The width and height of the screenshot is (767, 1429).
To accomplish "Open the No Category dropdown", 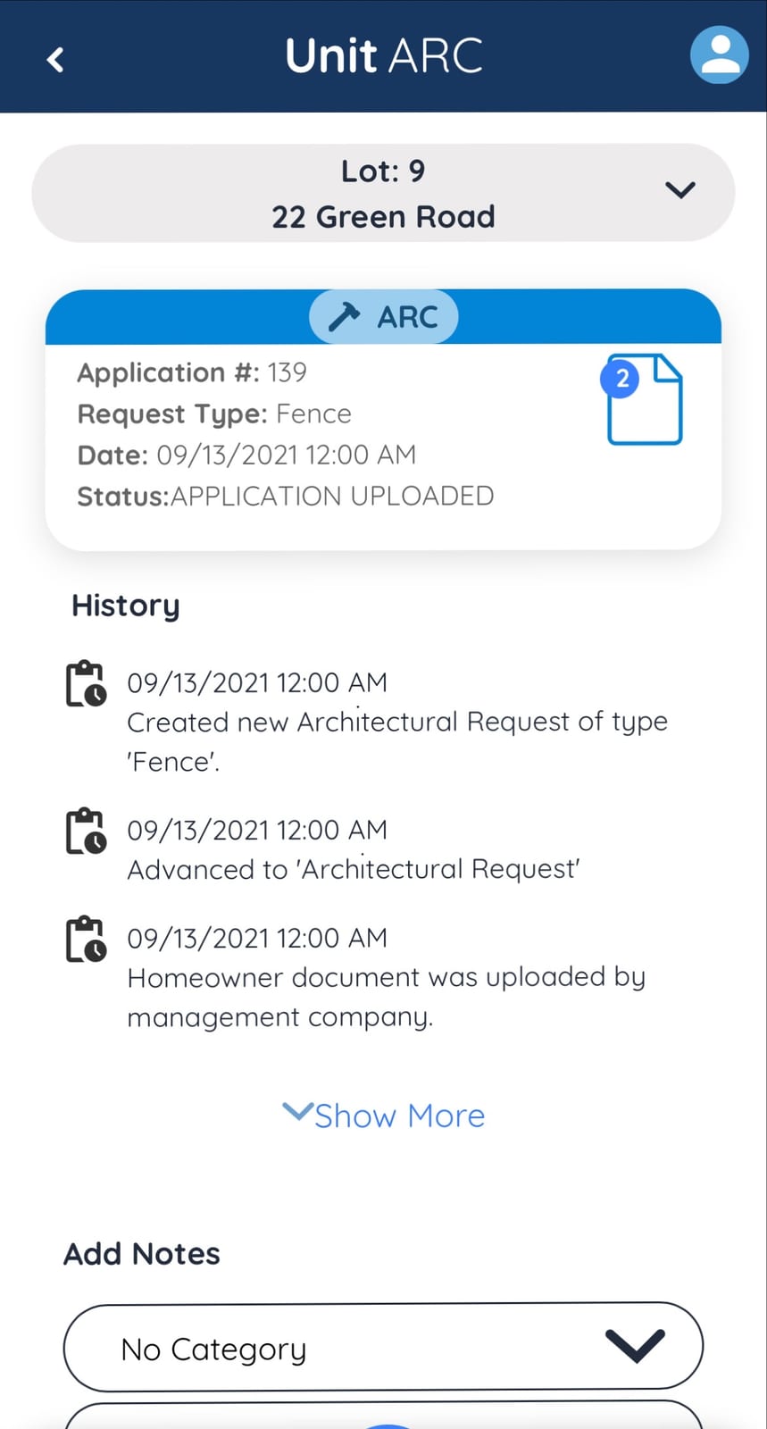I will [x=383, y=1346].
